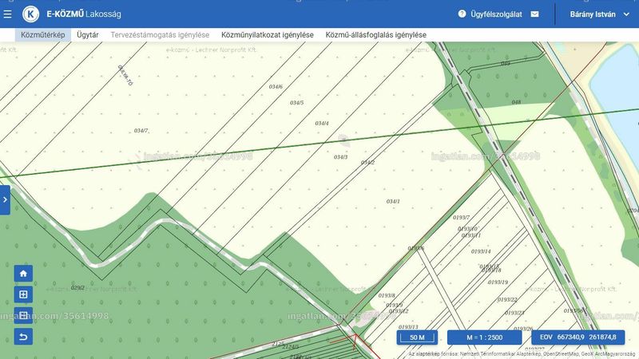639x359 pixels.
Task: Click parcel label 034/3
Action: (x=341, y=157)
